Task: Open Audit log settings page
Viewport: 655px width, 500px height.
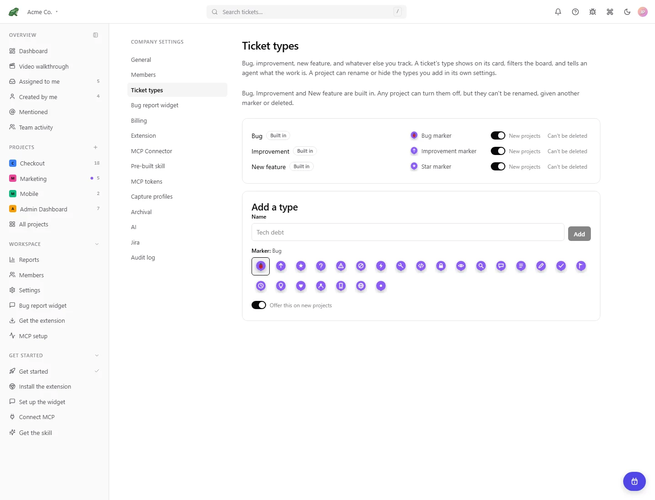Action: [177, 257]
